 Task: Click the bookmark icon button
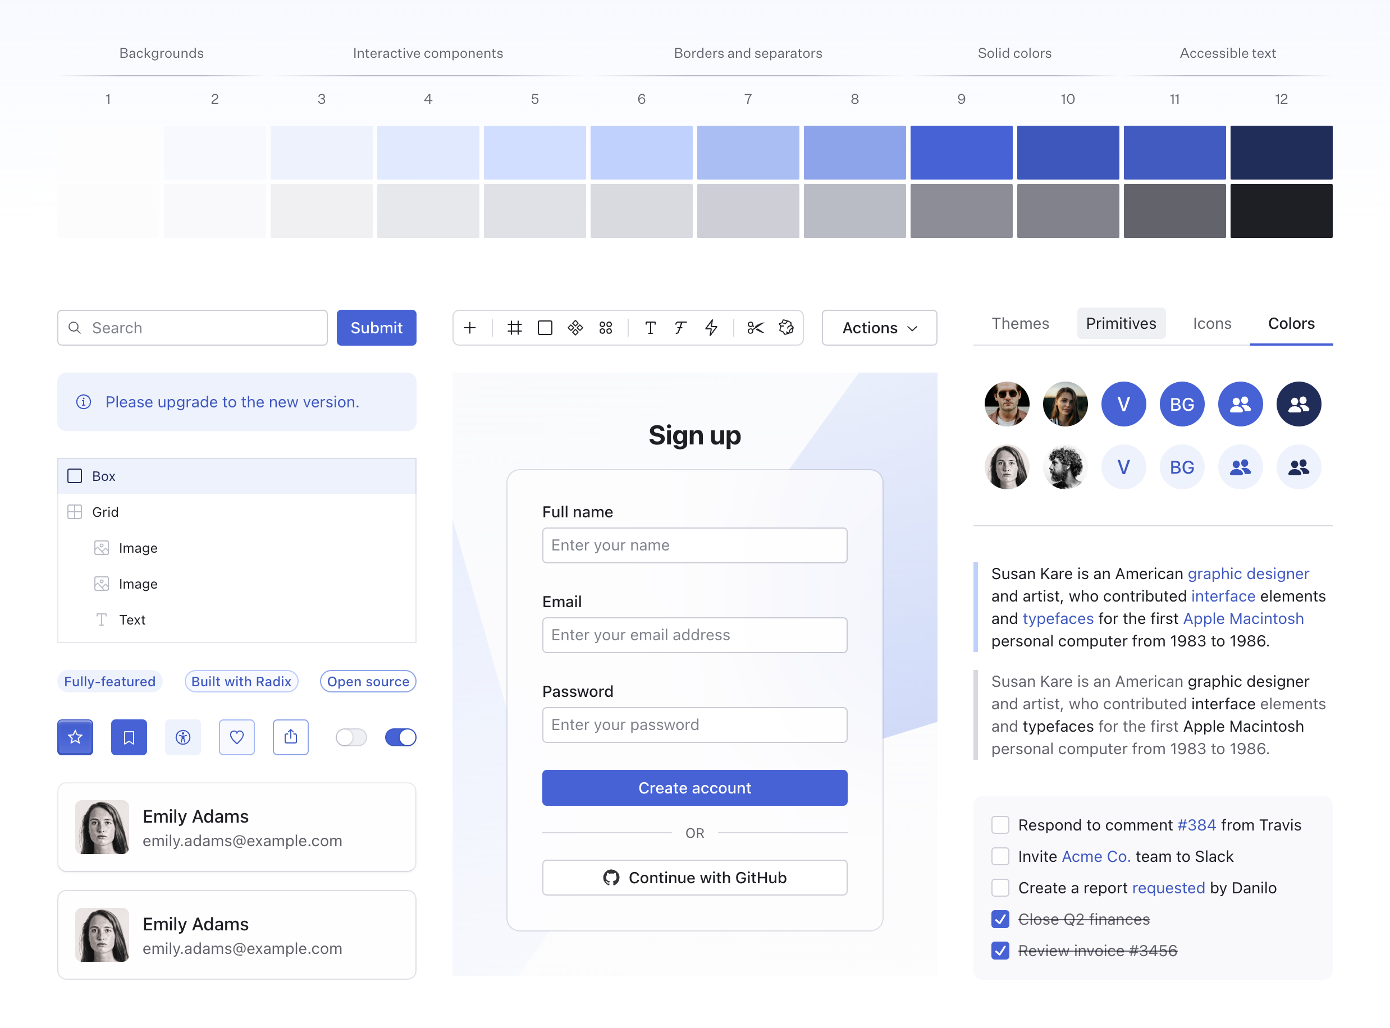(x=129, y=737)
